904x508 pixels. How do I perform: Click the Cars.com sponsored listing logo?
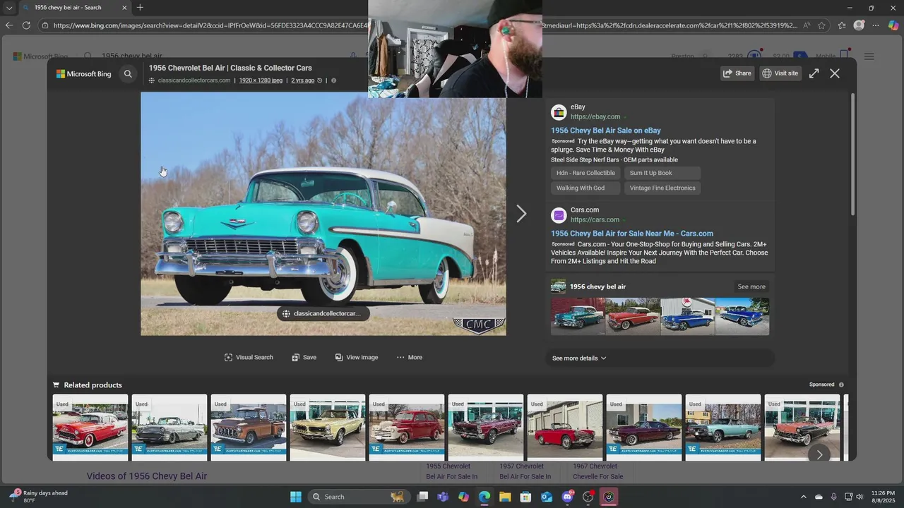click(x=559, y=215)
